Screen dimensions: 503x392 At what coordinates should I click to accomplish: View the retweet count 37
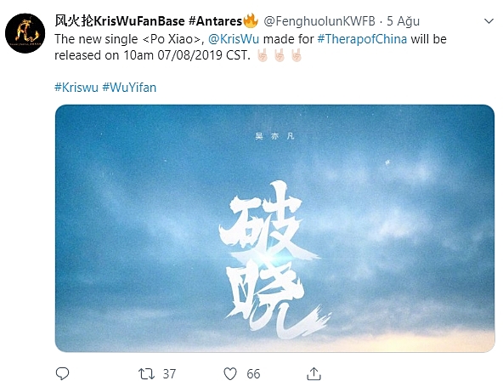tap(169, 374)
